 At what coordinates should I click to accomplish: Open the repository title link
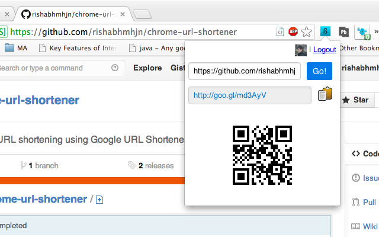(x=40, y=100)
